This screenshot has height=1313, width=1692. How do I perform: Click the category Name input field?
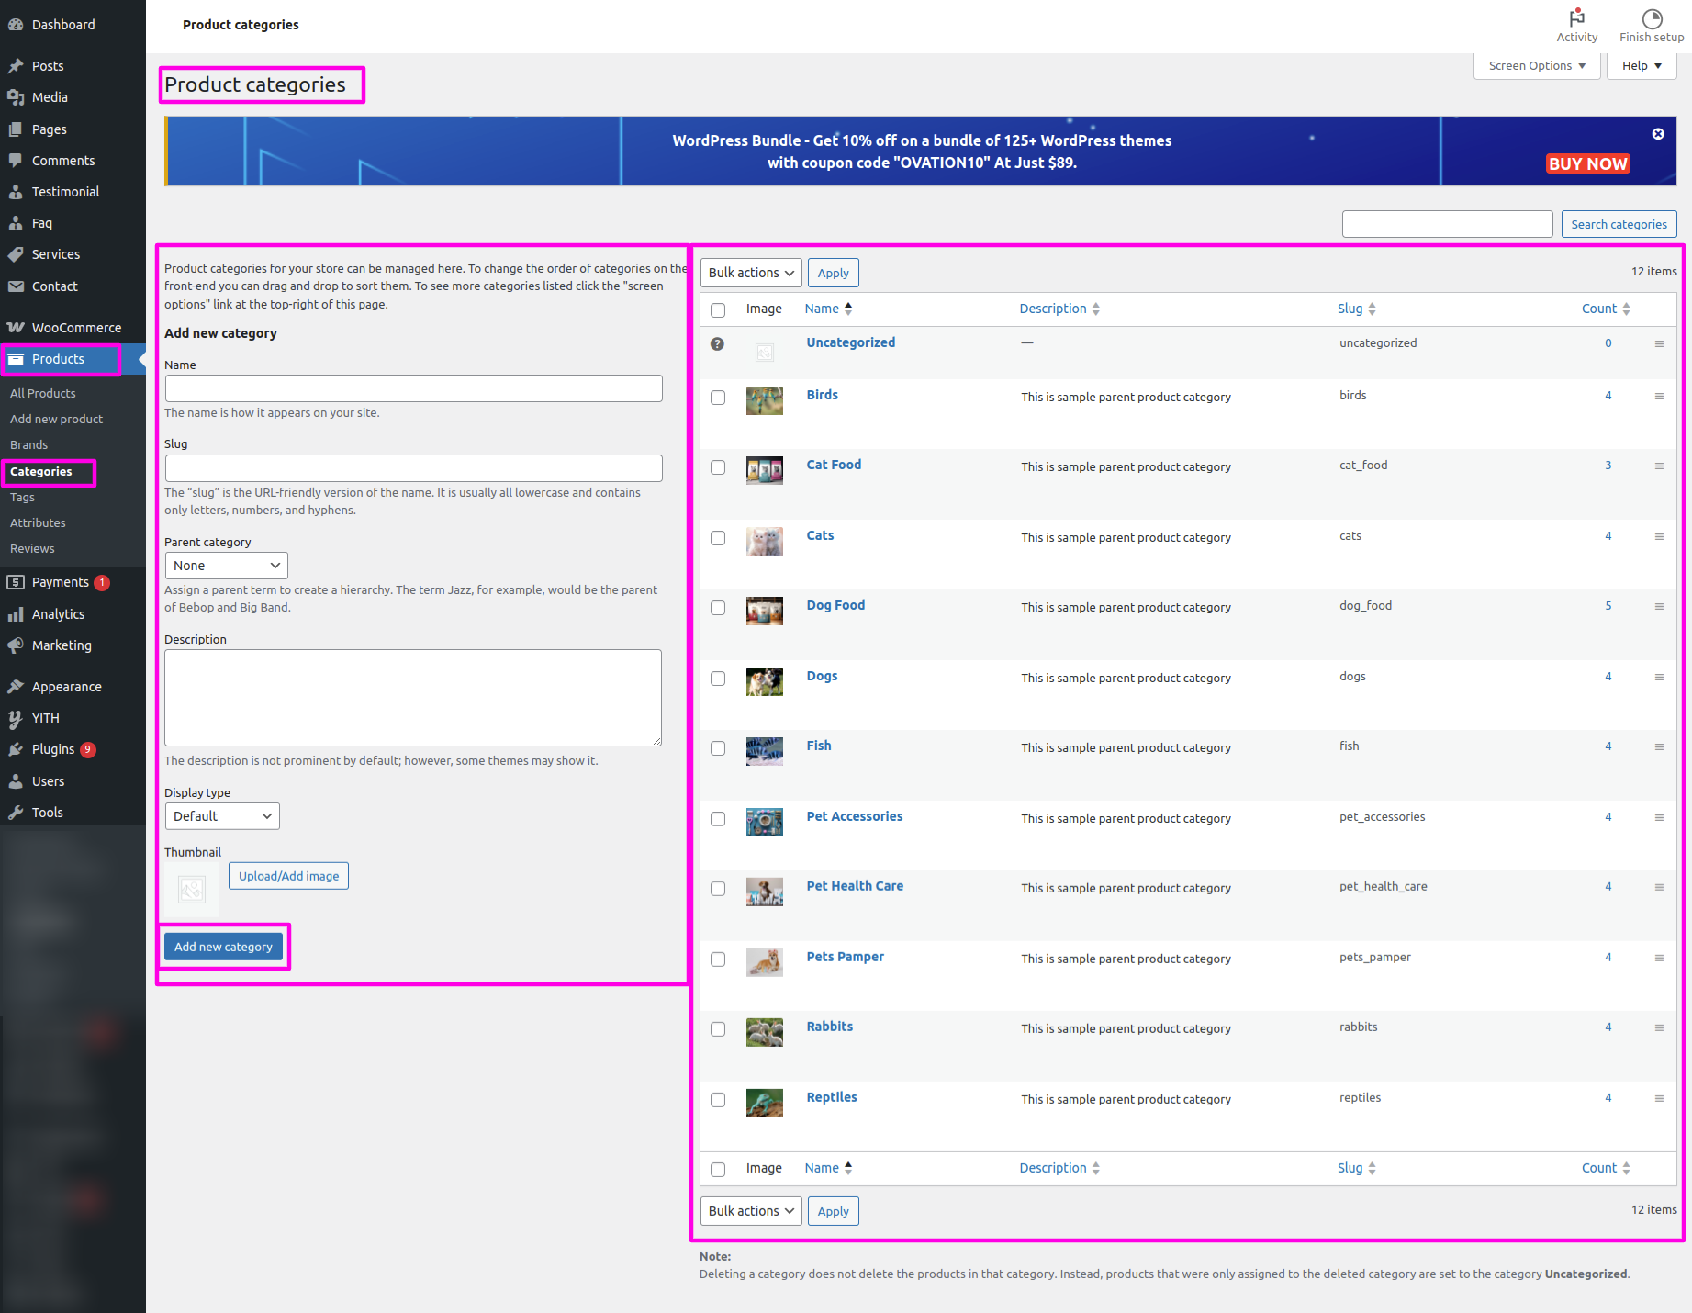pyautogui.click(x=413, y=388)
